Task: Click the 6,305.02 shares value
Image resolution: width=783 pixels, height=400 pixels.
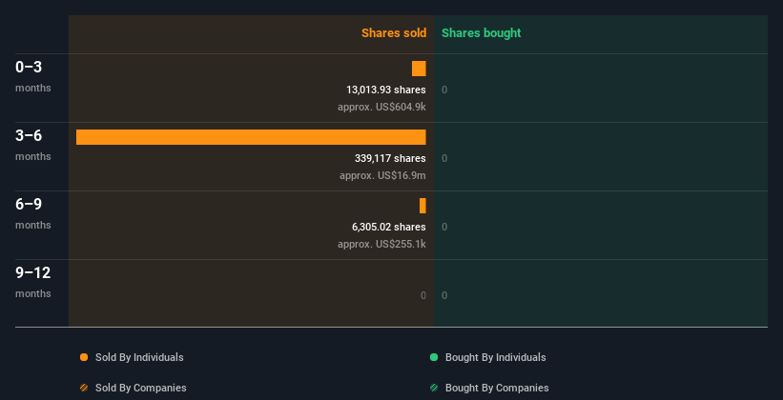Action: pyautogui.click(x=389, y=227)
